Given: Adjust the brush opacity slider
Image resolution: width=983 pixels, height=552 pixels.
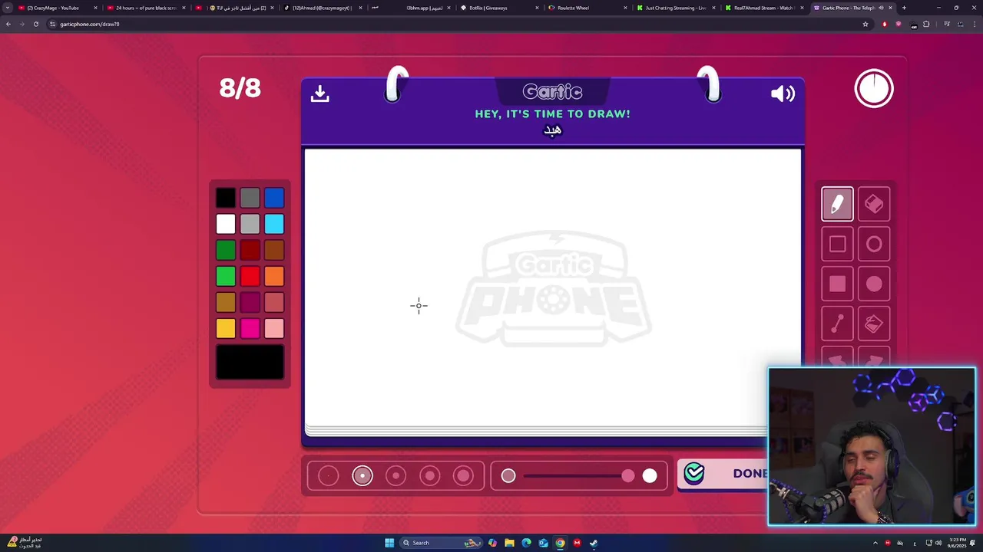Looking at the screenshot, I should [579, 476].
